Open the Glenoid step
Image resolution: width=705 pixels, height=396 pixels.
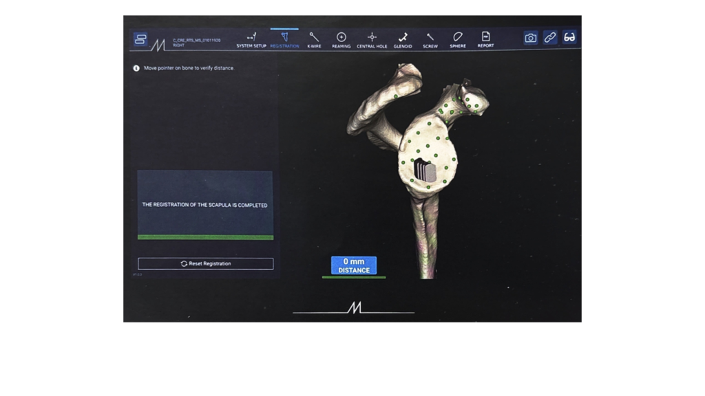click(403, 40)
